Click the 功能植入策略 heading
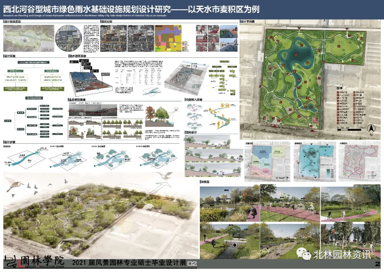The height and width of the screenshot is (272, 384). (194, 100)
